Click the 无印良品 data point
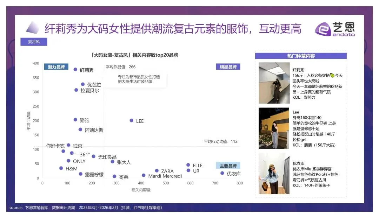 [x=94, y=156]
